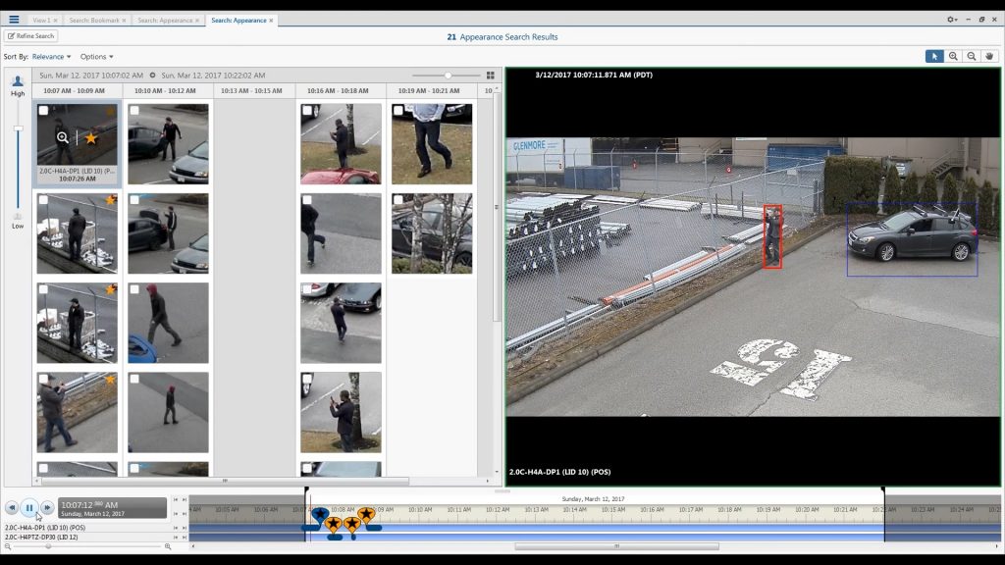Open the Sort By Relevance dropdown

(x=51, y=57)
